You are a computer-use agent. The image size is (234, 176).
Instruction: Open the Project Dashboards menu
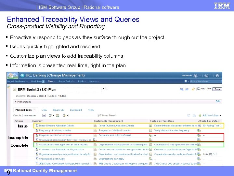click(18, 81)
